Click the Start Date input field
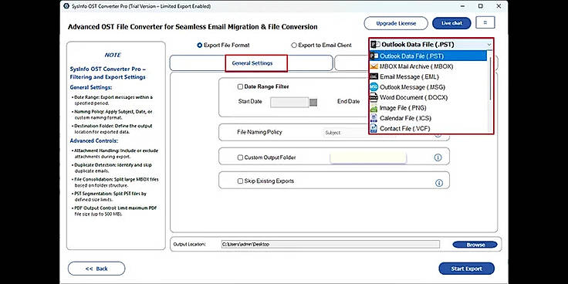 pyautogui.click(x=289, y=103)
